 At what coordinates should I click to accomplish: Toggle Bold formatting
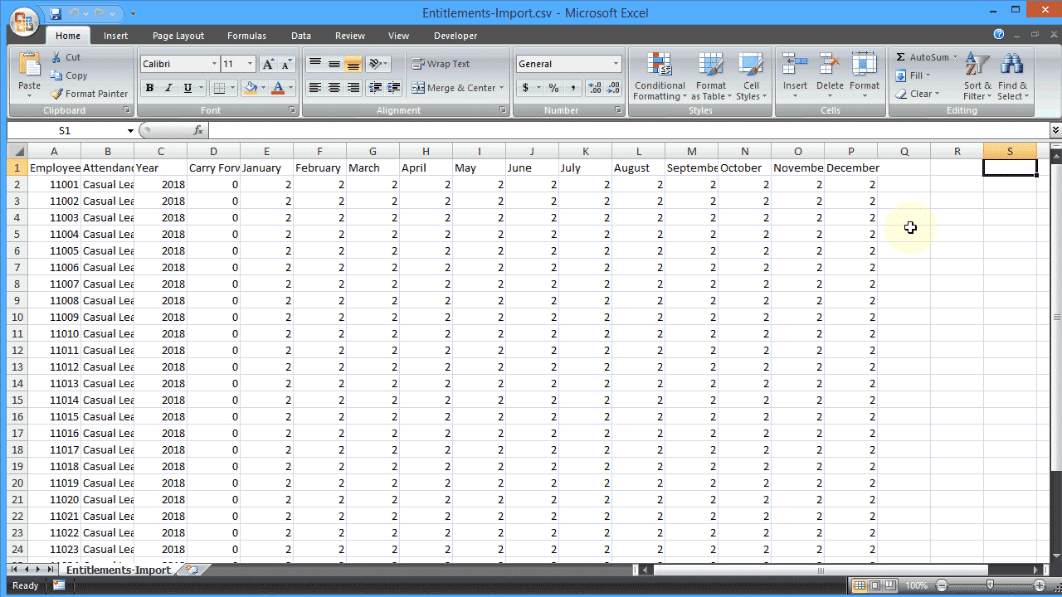(x=149, y=88)
